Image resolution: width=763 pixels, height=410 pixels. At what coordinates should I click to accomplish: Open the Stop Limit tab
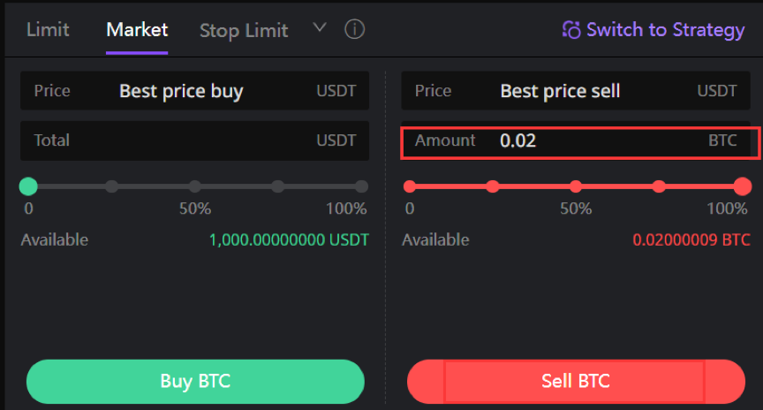[x=244, y=31]
